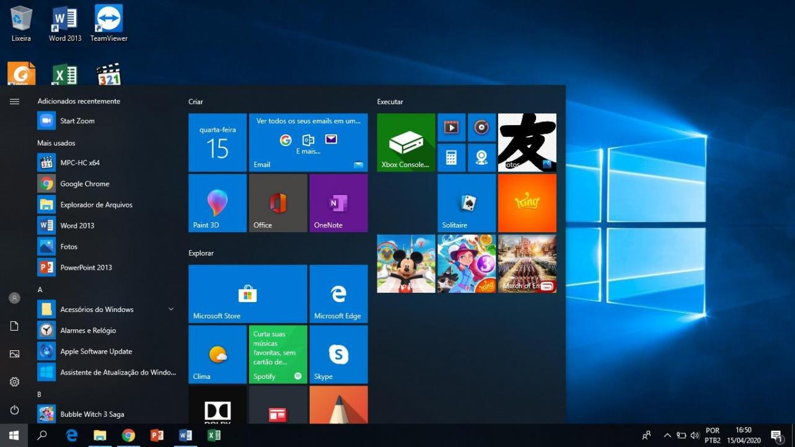Open the Movies & TV small tile
Screen dimensions: 795x447
tap(452, 128)
